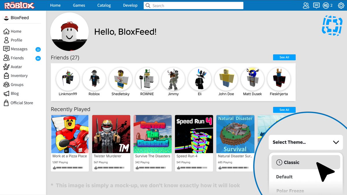Image resolution: width=347 pixels, height=195 pixels.
Task: Open the settings gear icon
Action: click(341, 5)
